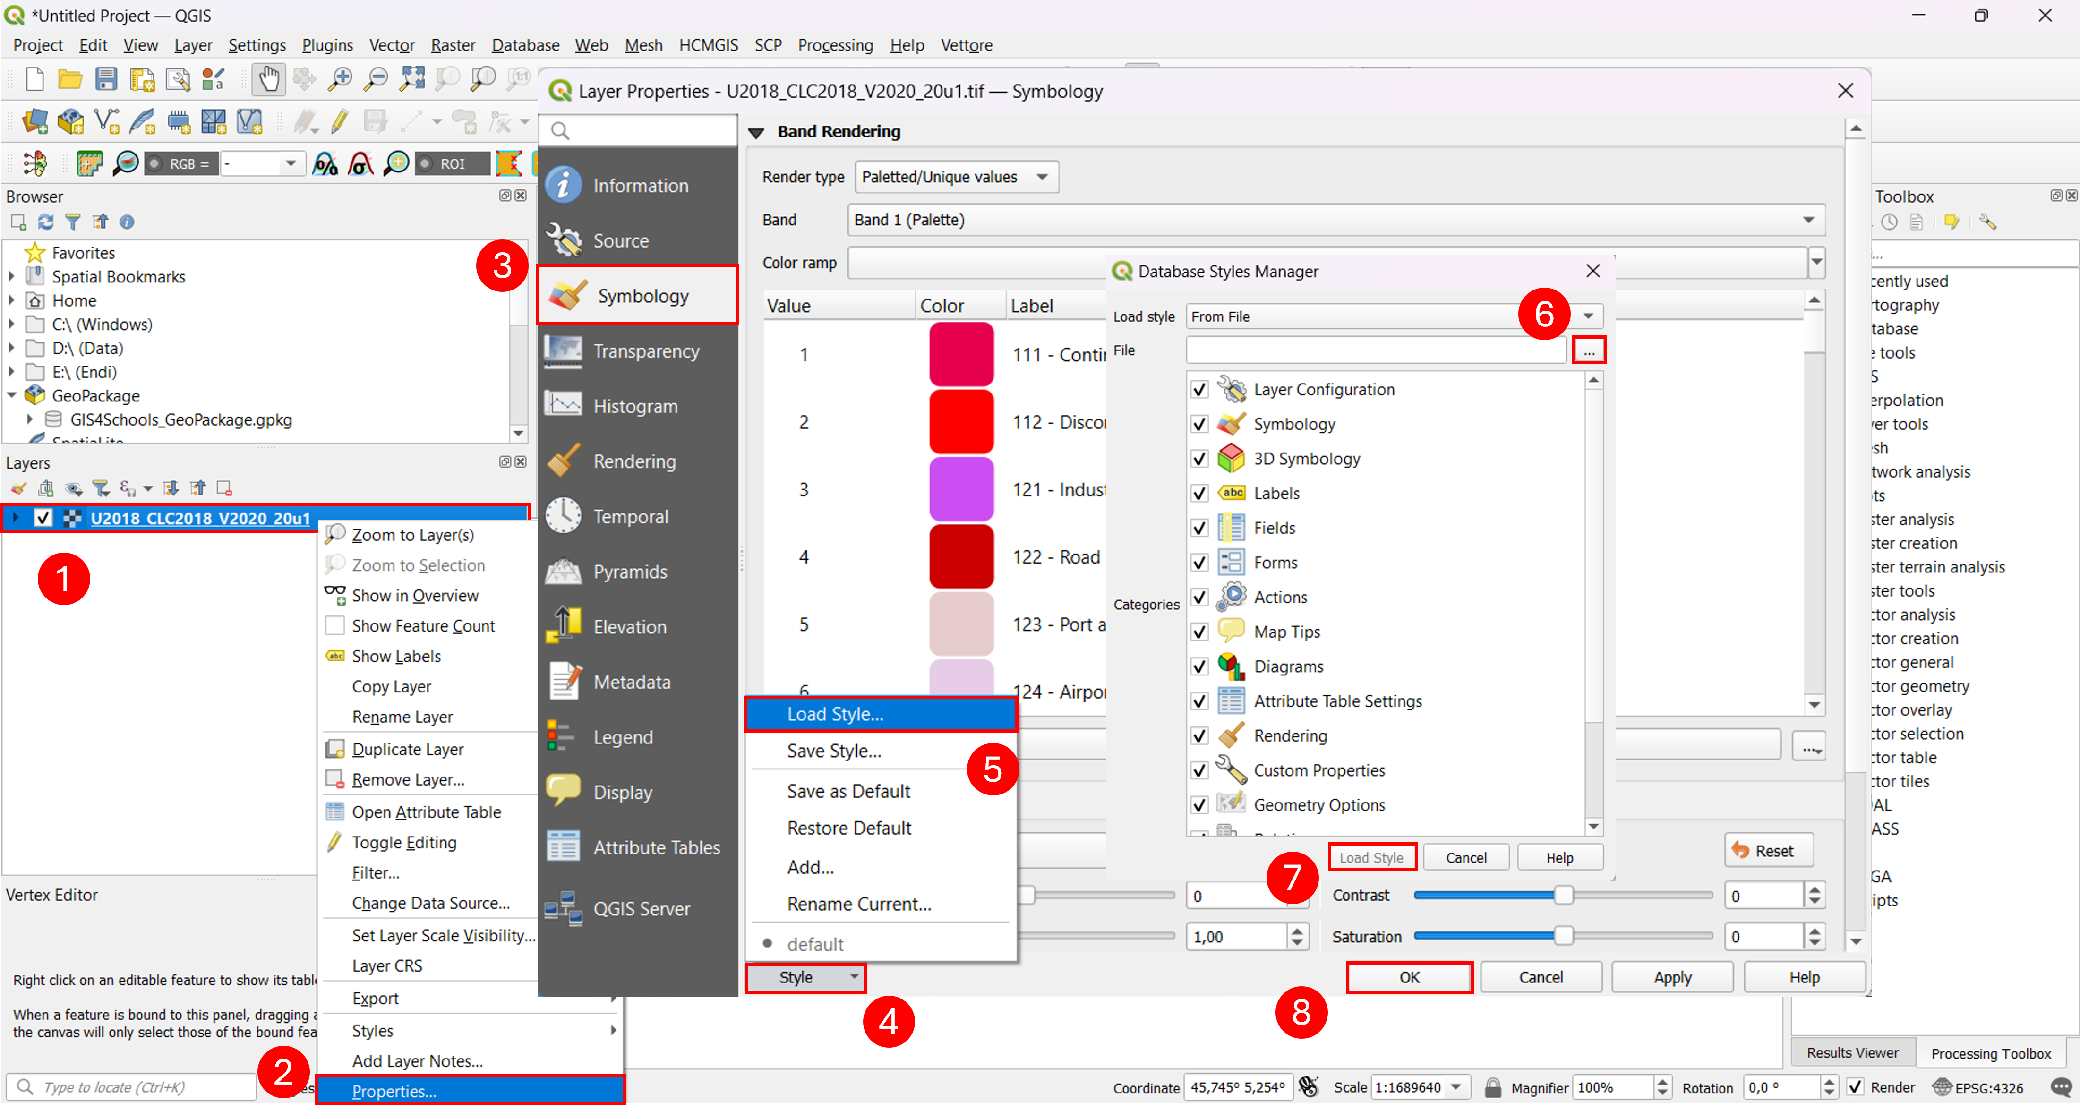Viewport: 2080px width, 1119px height.
Task: Click the Browser properties info icon
Action: 127,222
